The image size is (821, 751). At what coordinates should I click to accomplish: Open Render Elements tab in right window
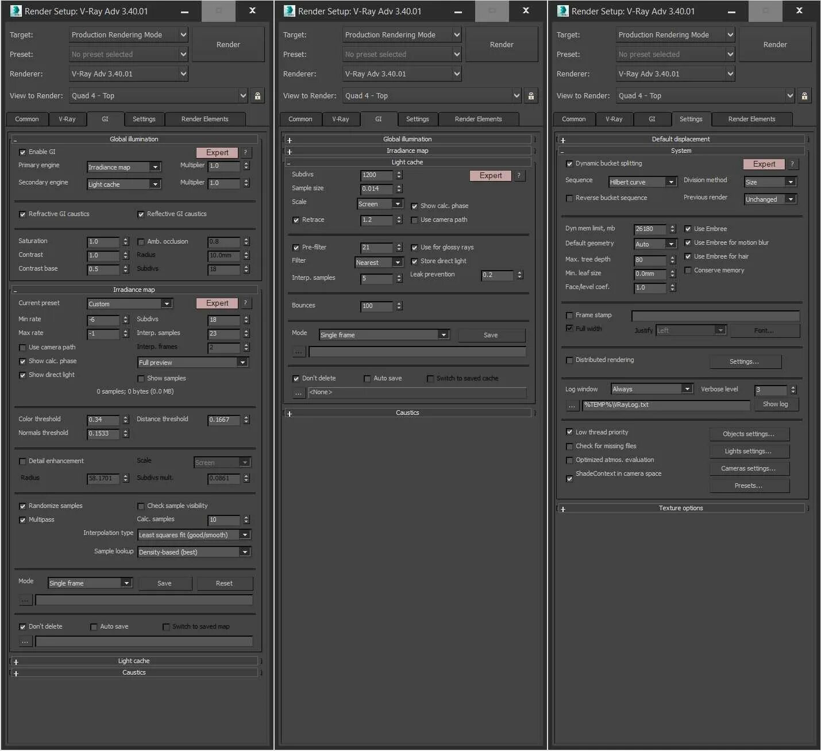tap(752, 120)
